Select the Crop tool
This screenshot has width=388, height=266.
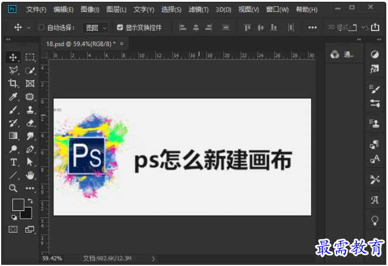tap(13, 83)
